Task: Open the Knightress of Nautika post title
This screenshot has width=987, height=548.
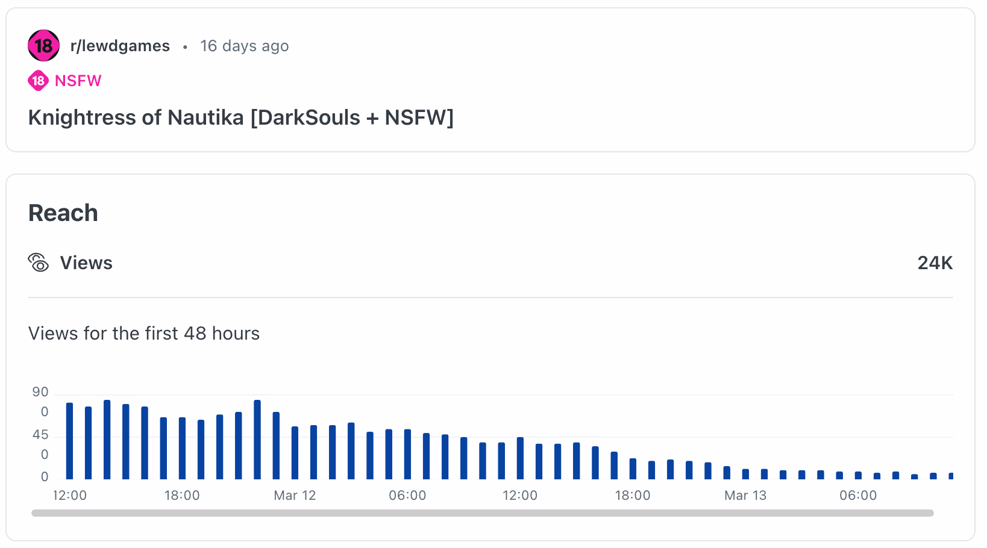Action: click(x=241, y=117)
